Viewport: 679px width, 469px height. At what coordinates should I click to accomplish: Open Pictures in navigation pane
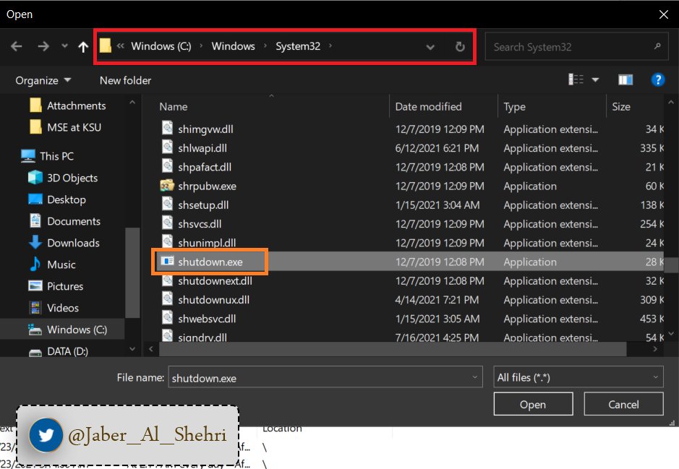click(x=56, y=286)
